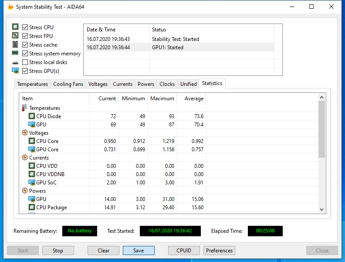The width and height of the screenshot is (345, 262).
Task: Click the statistics scrollbar up arrow
Action: (x=321, y=97)
